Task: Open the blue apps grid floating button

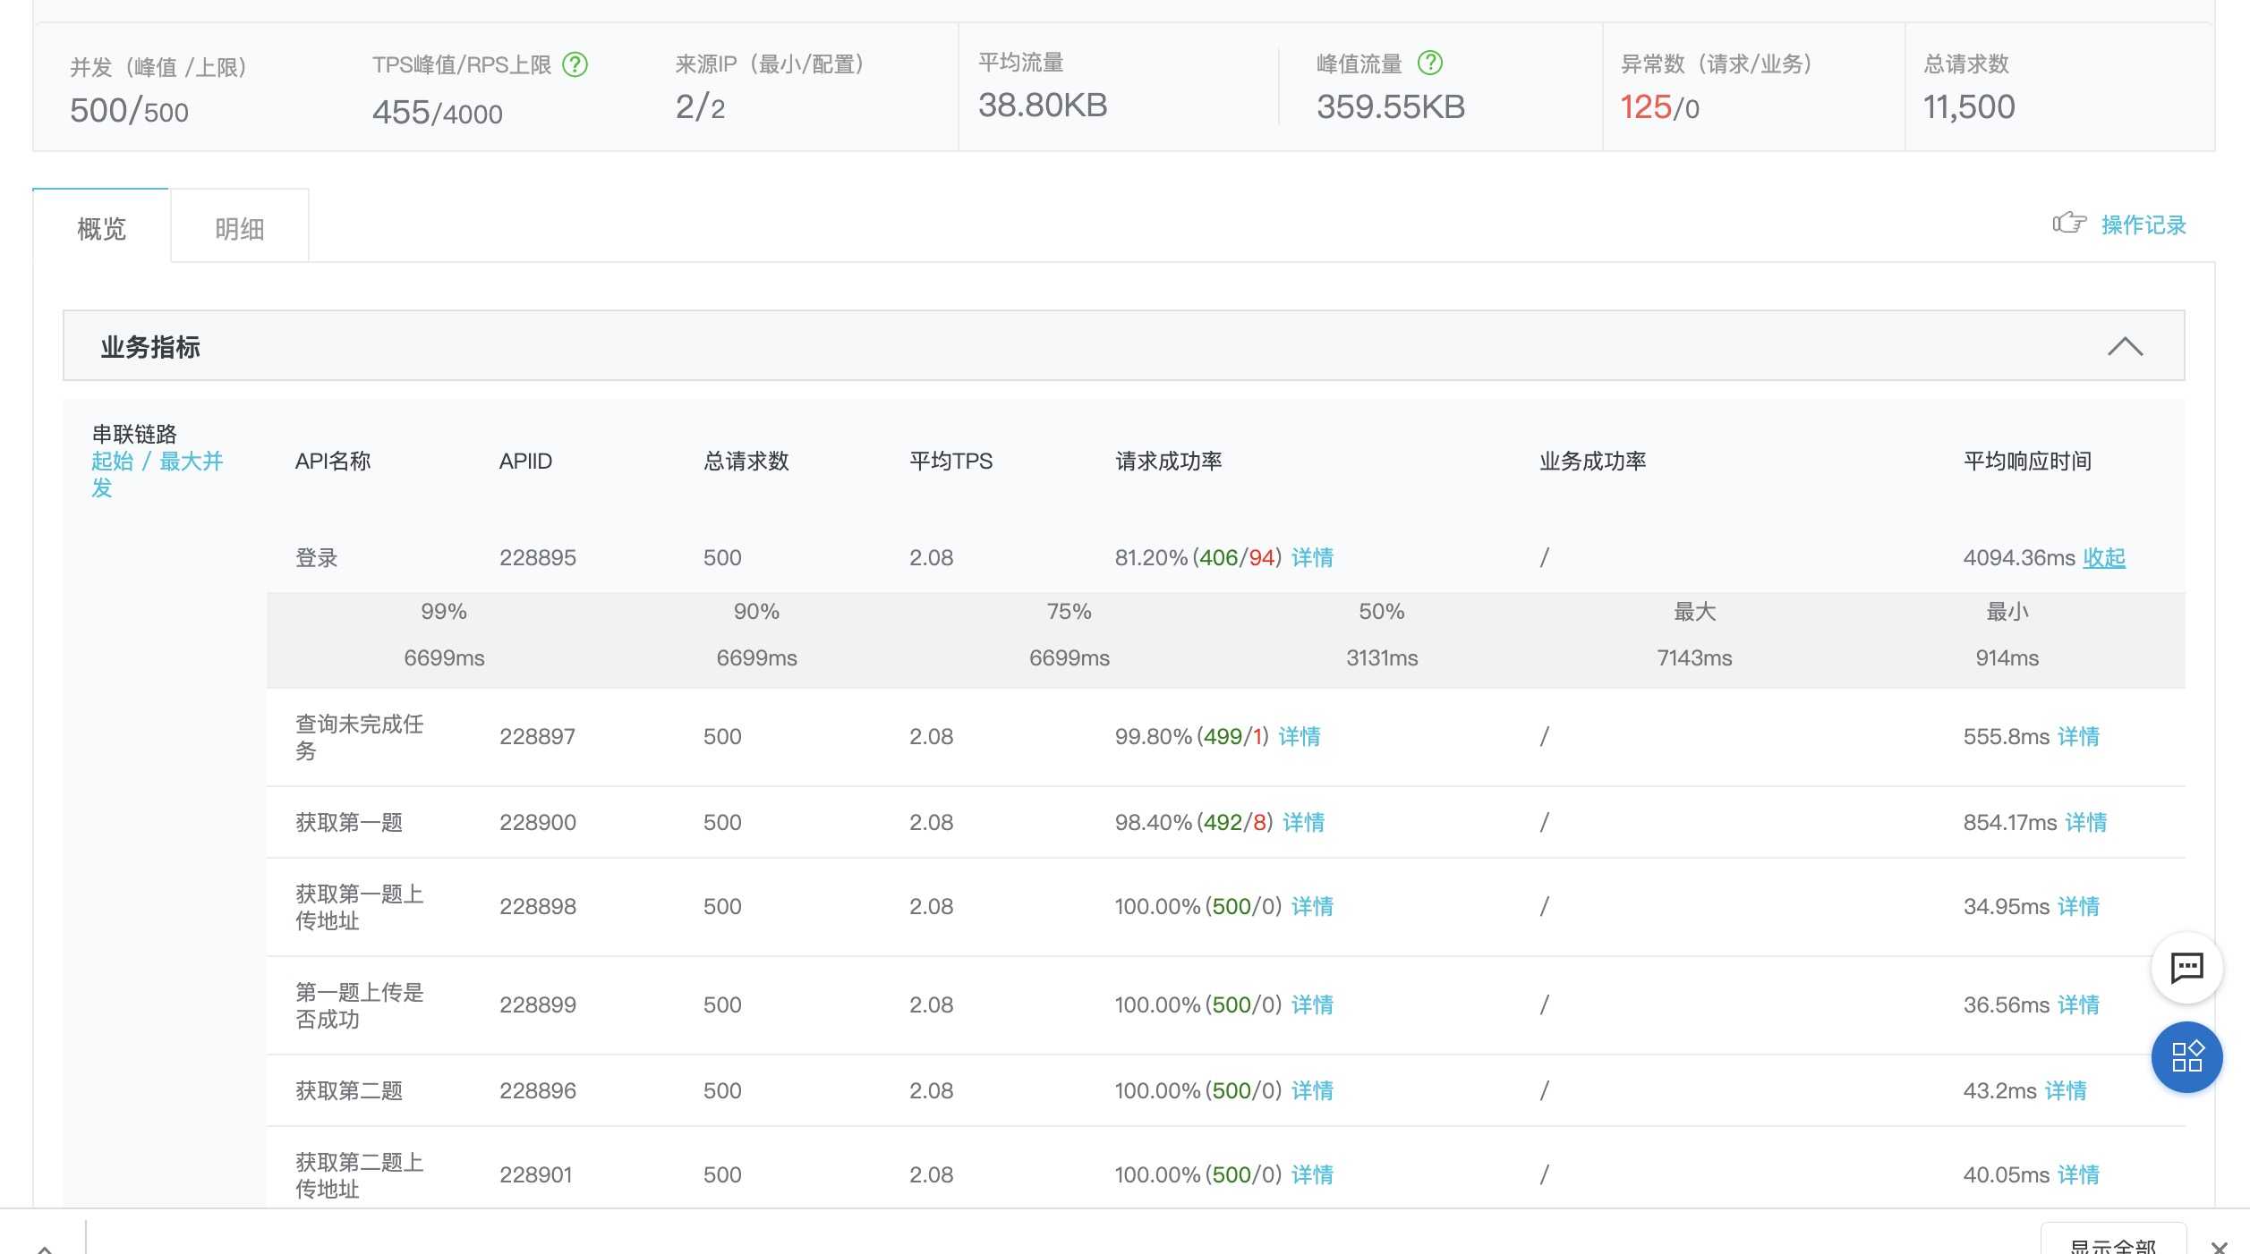Action: pyautogui.click(x=2186, y=1056)
